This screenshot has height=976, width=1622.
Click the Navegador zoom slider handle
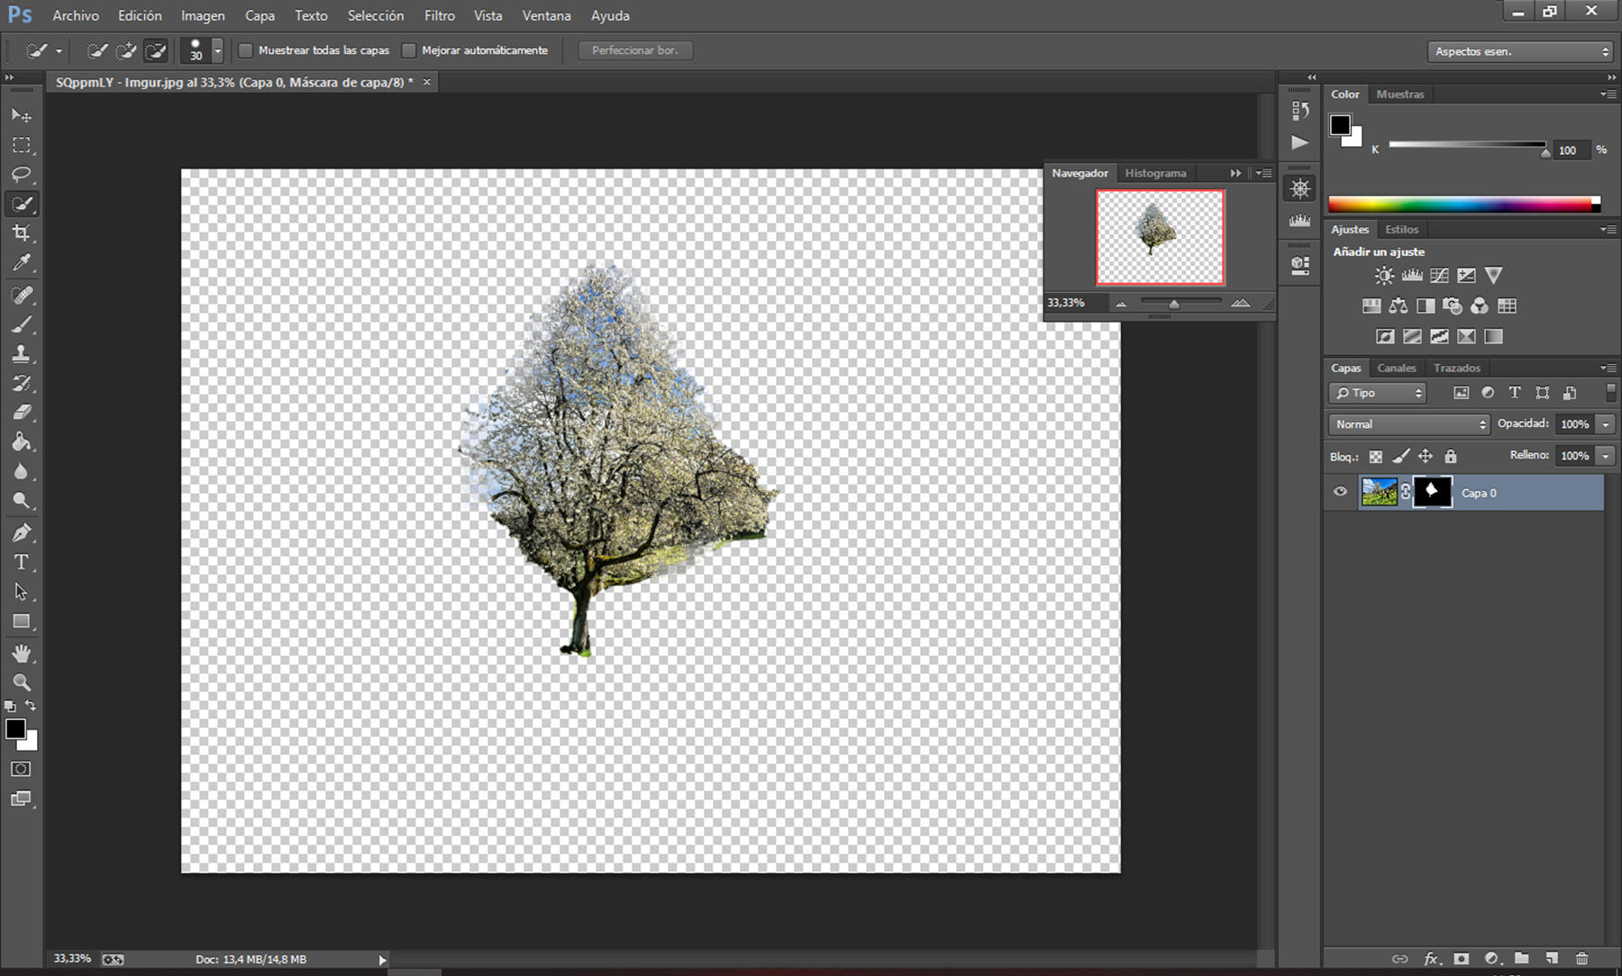pos(1173,305)
